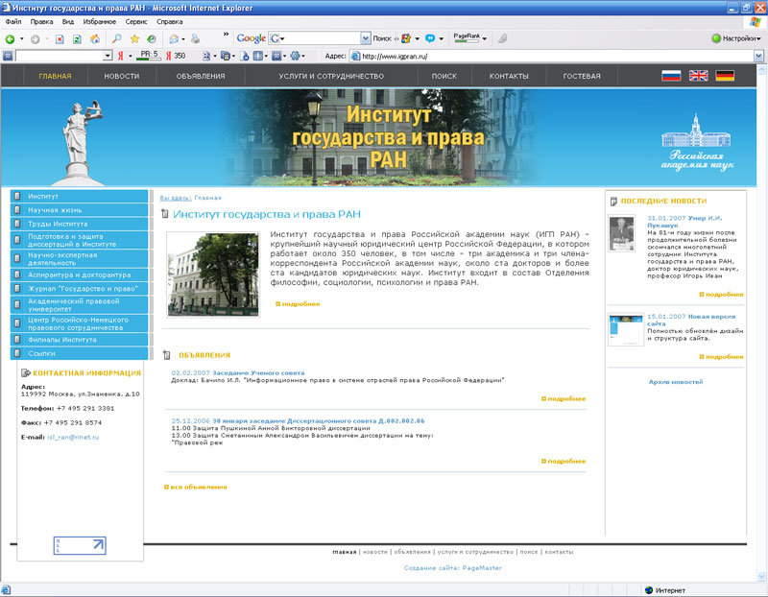Image resolution: width=768 pixels, height=597 pixels.
Task: Open the Избранное menu
Action: point(100,21)
